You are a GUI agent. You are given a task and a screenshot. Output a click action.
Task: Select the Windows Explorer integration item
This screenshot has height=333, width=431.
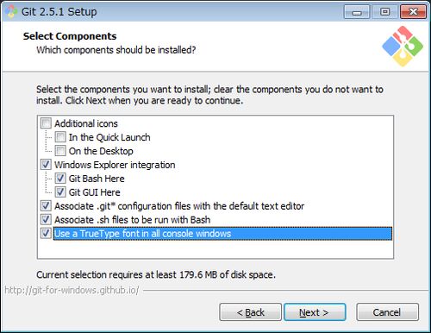click(115, 165)
